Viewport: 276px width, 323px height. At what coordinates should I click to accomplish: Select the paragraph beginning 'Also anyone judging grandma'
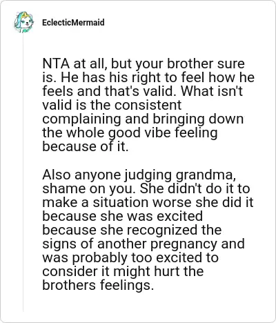tap(148, 230)
